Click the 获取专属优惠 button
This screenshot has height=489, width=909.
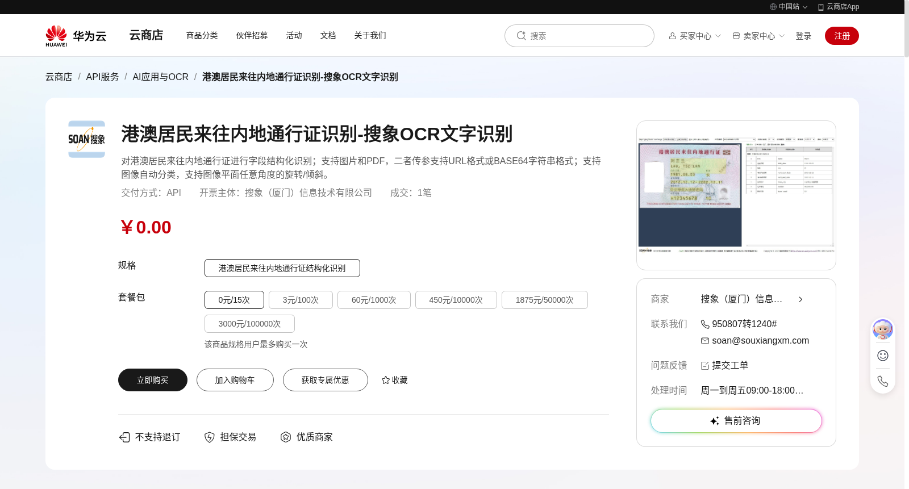click(326, 380)
